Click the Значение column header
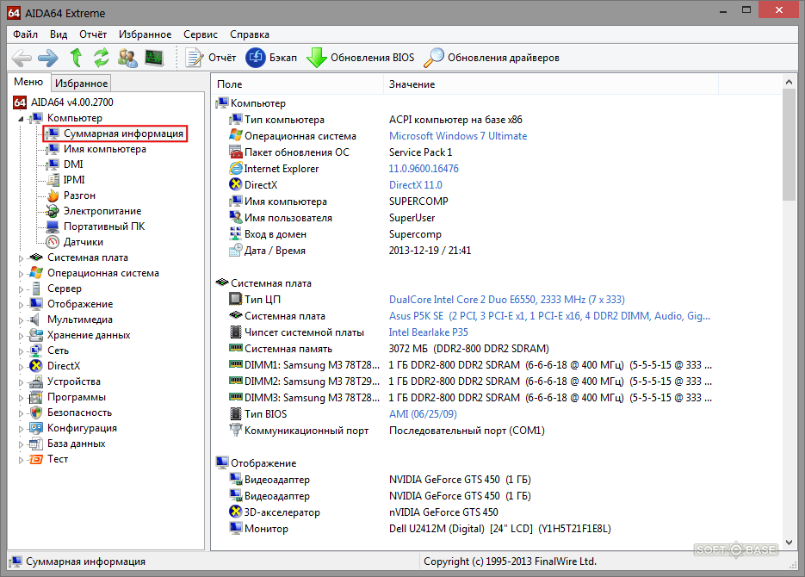This screenshot has width=805, height=577. pos(412,84)
